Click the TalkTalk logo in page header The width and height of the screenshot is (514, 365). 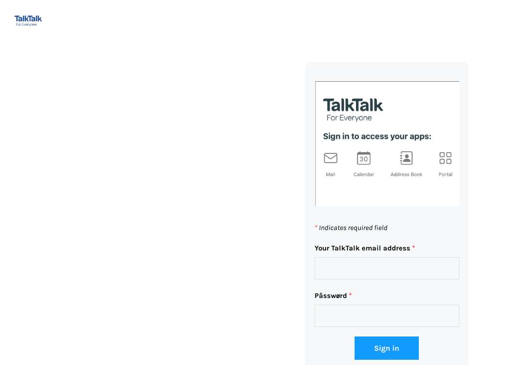(28, 20)
